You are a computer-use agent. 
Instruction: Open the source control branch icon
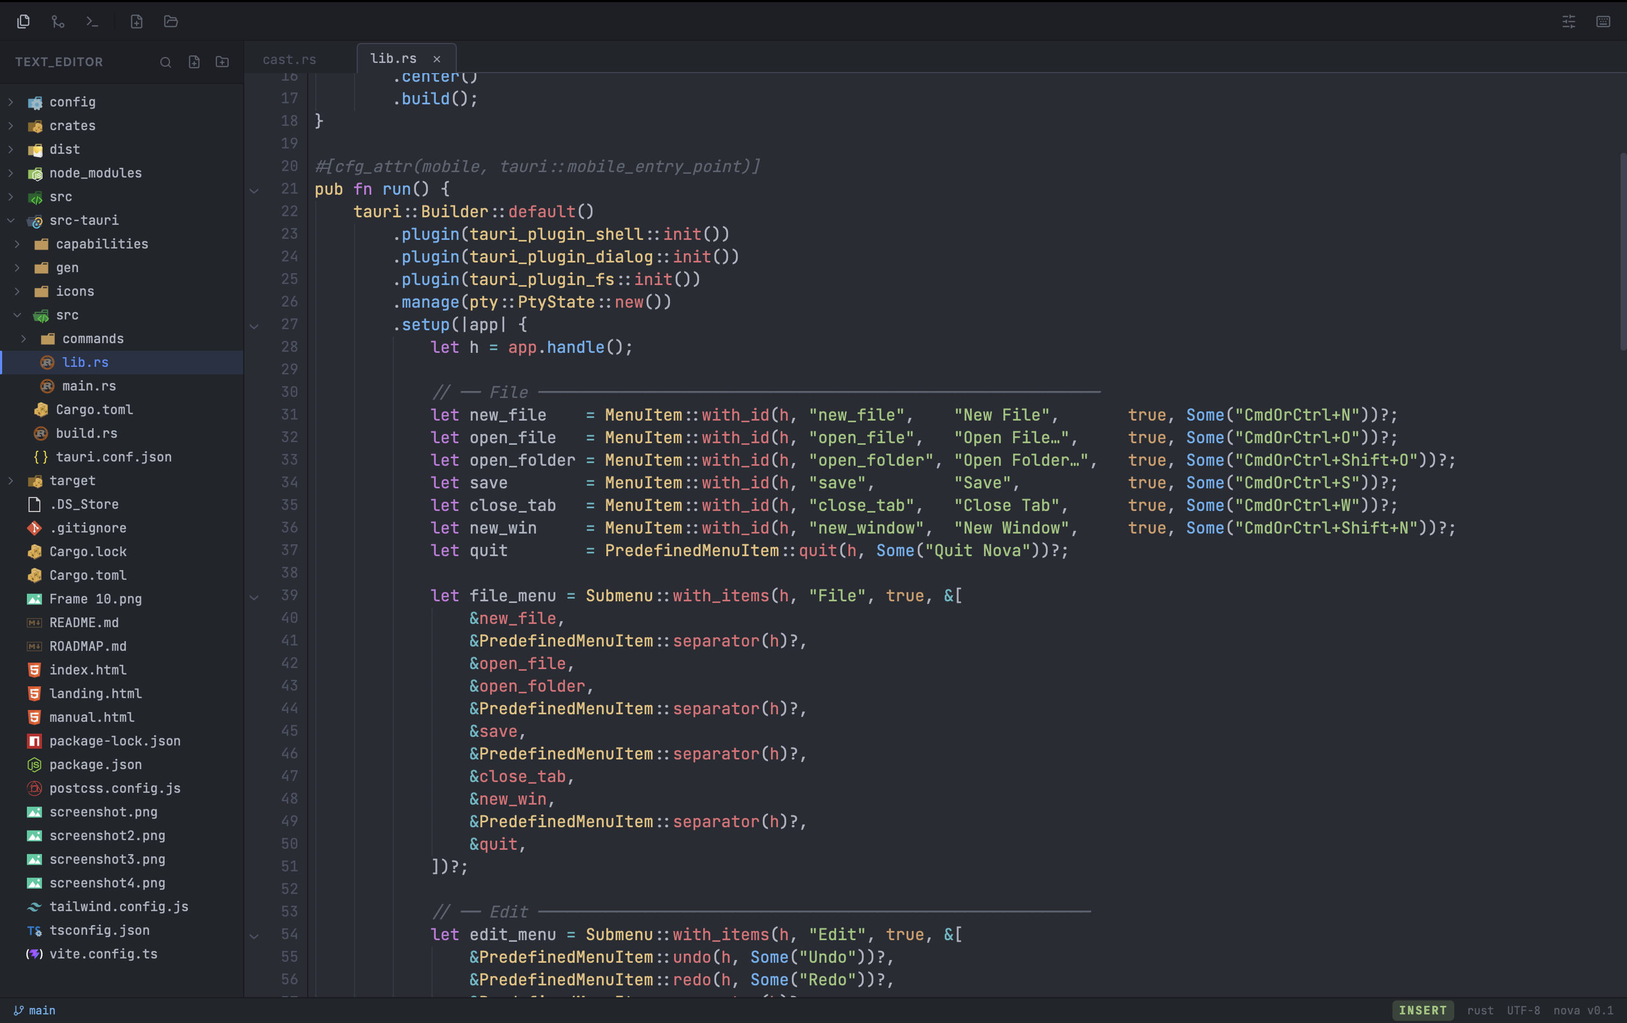58,22
